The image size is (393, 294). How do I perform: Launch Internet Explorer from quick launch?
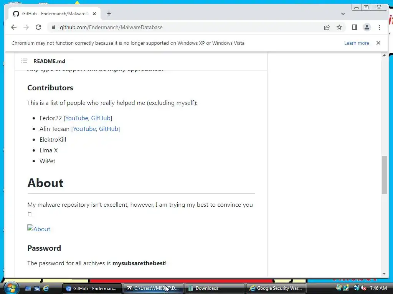click(x=46, y=288)
